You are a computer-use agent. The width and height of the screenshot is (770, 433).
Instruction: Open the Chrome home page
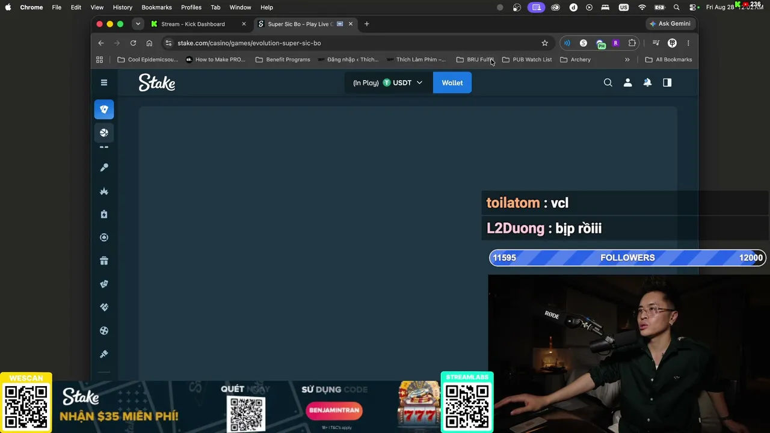149,43
